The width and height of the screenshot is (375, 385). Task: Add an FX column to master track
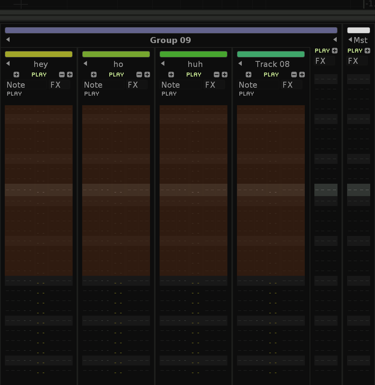tap(367, 51)
